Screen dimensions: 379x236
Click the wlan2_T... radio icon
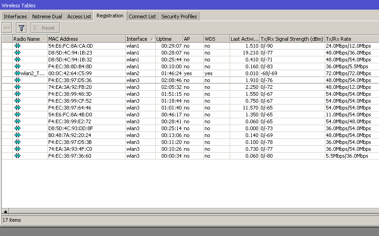pos(17,73)
